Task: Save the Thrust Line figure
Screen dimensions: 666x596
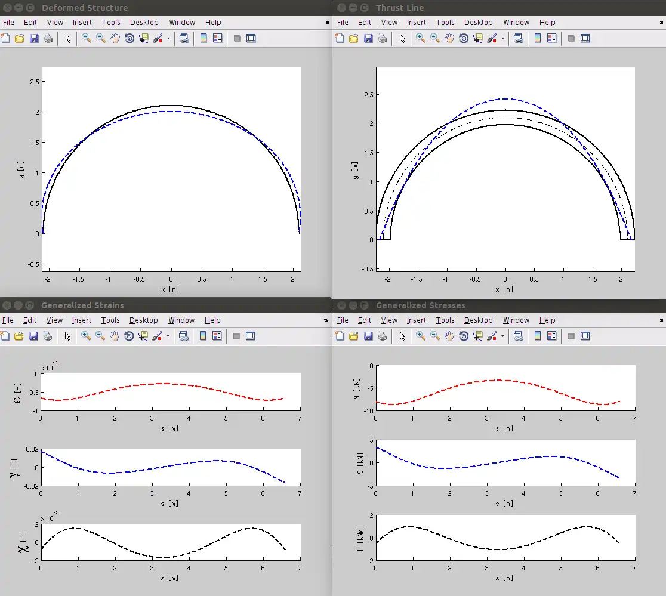Action: click(x=368, y=38)
